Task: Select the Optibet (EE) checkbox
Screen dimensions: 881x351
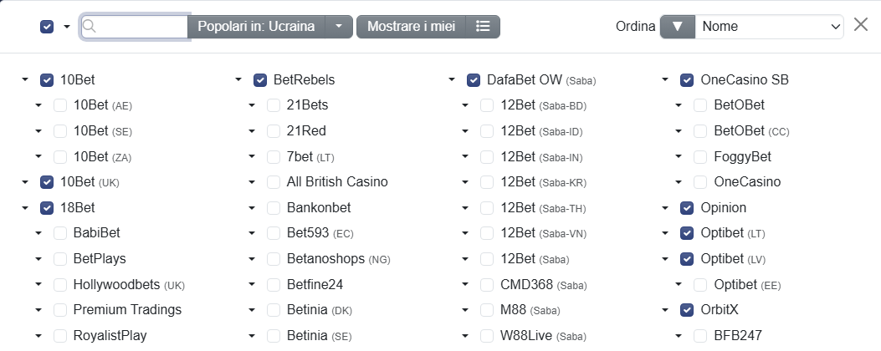Action: [x=700, y=285]
